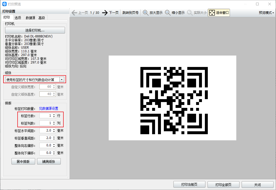Decrease 标签水平间距 with the down arrow
Screen dimensions: 276x190
[x=54, y=132]
